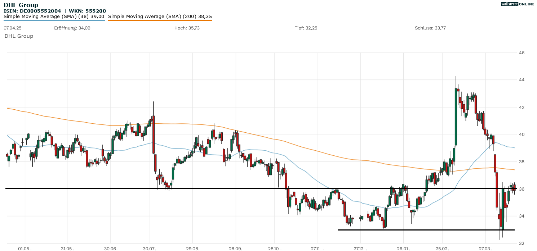Click the 01.05. date axis label
The image size is (537, 251).
coord(25,248)
